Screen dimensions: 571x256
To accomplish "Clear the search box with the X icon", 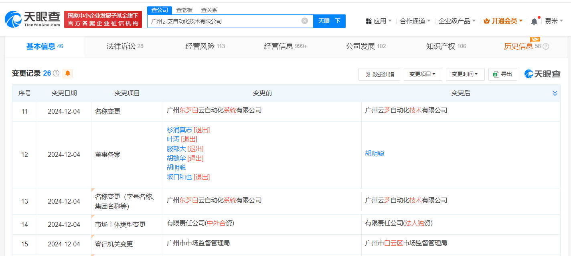I will (x=305, y=21).
